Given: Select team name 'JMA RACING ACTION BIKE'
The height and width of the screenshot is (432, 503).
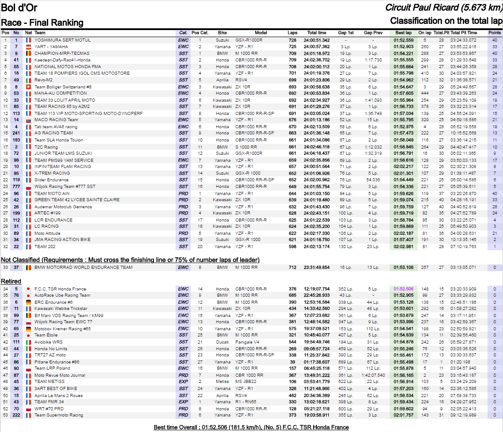Looking at the screenshot, I should point(62,240).
